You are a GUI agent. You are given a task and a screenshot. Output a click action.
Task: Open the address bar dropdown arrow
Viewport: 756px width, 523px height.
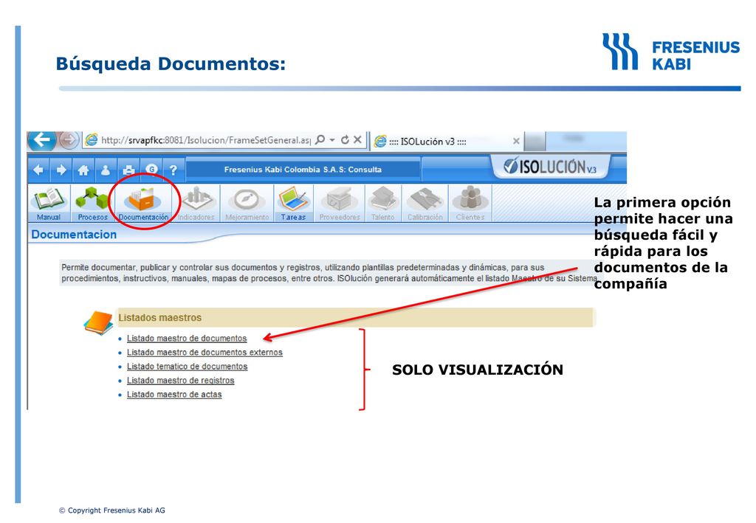pos(332,140)
